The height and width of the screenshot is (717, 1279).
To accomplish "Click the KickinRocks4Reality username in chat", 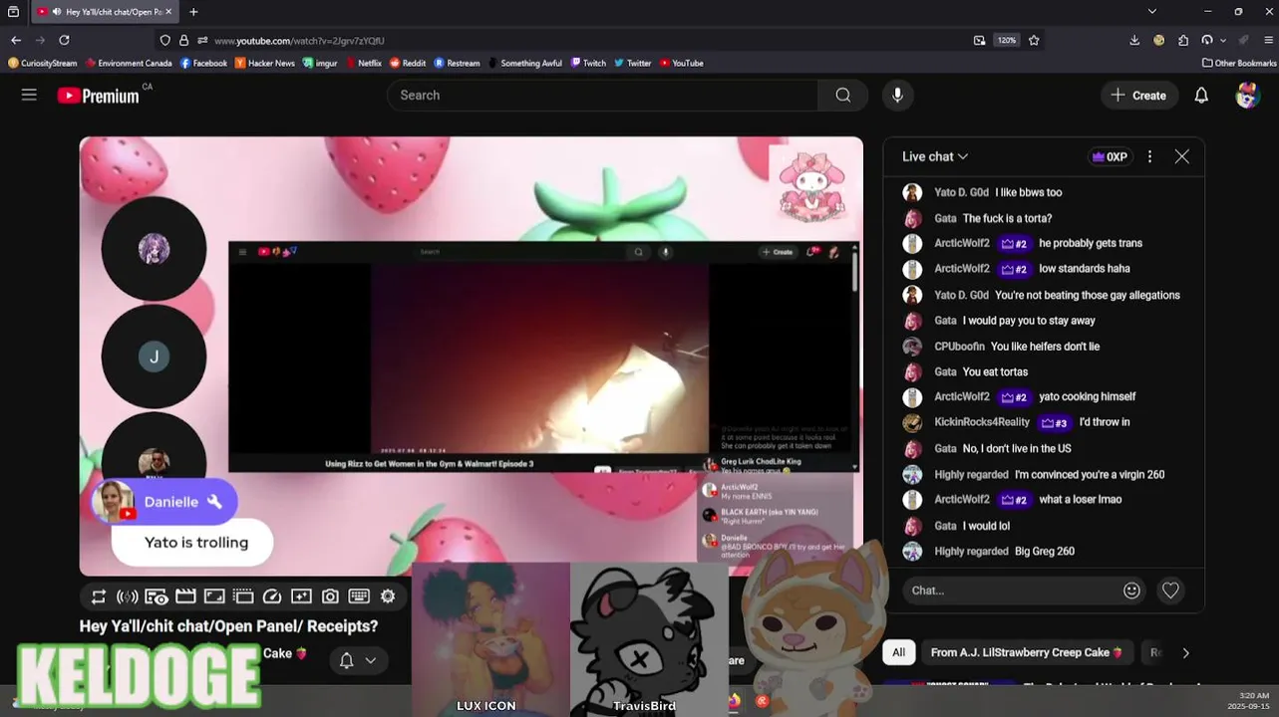I will [982, 422].
